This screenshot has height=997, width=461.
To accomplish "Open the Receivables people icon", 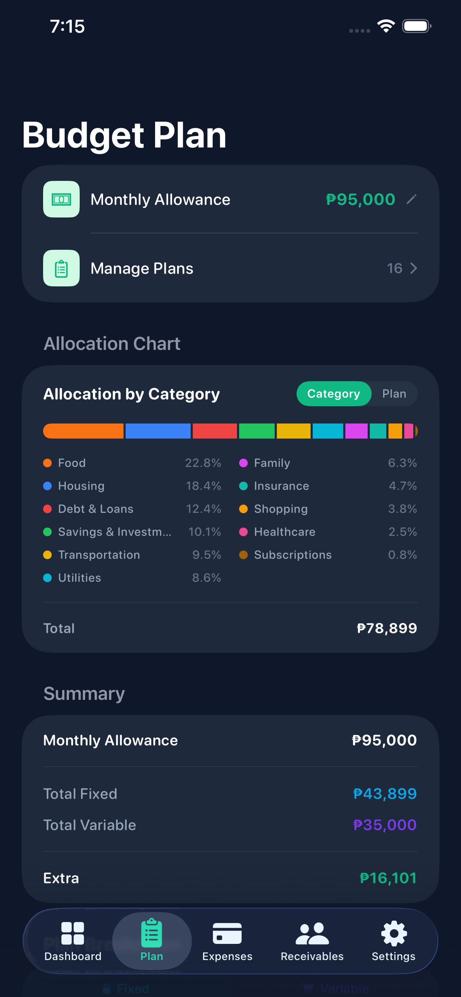I will point(312,933).
